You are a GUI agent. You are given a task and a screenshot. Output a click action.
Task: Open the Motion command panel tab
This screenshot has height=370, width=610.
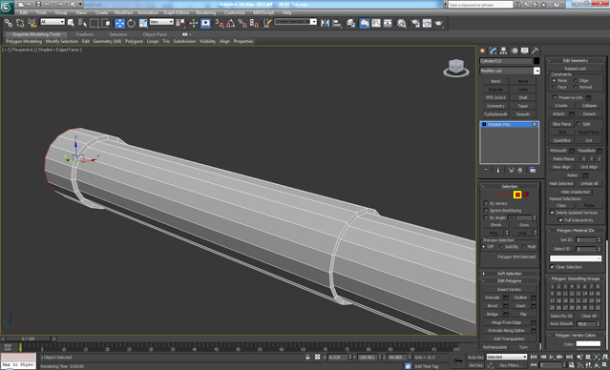(515, 51)
